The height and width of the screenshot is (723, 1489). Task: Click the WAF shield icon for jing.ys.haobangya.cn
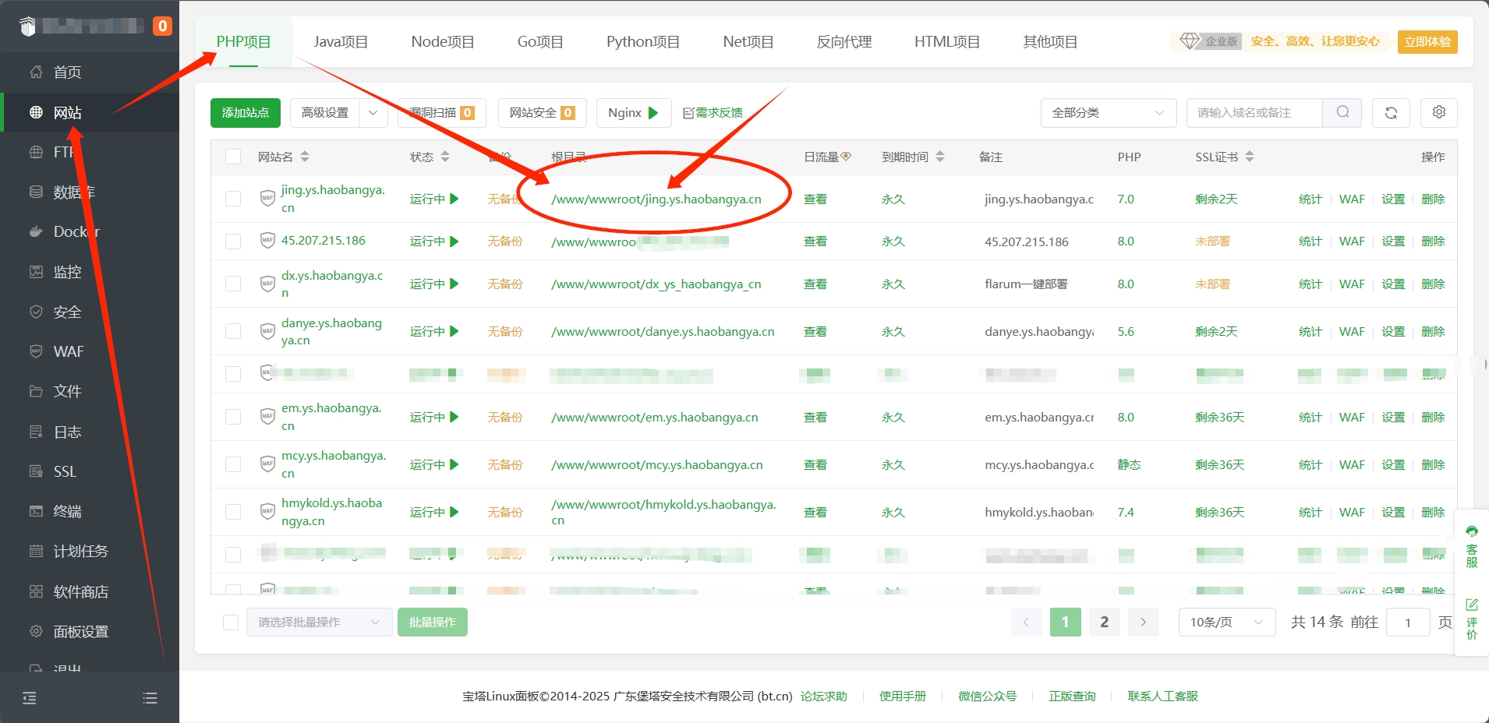point(267,198)
